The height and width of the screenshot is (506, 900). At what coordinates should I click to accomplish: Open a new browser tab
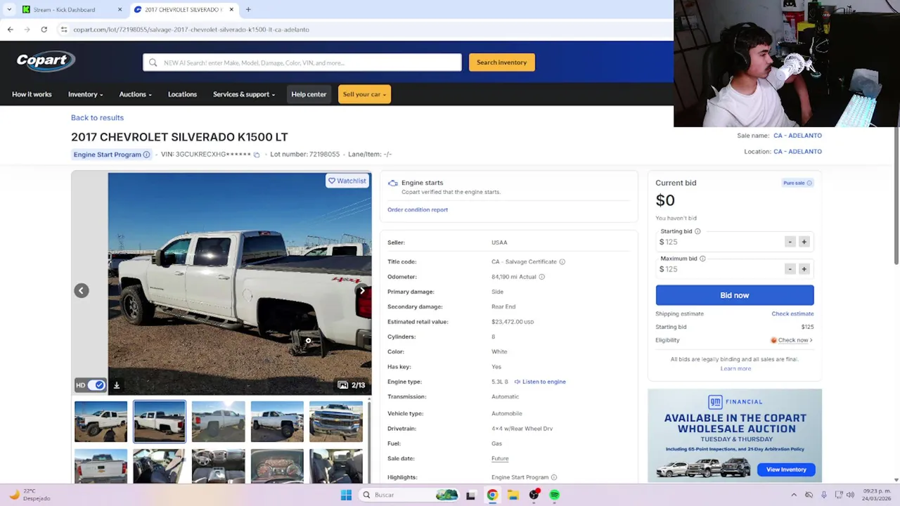(248, 10)
